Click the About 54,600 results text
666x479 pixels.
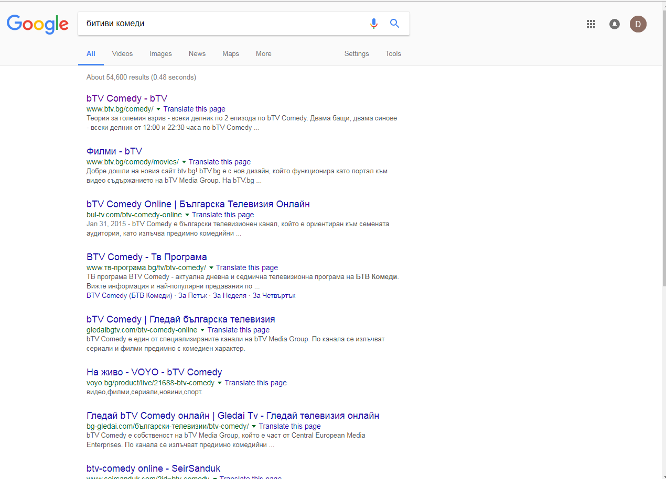(141, 77)
